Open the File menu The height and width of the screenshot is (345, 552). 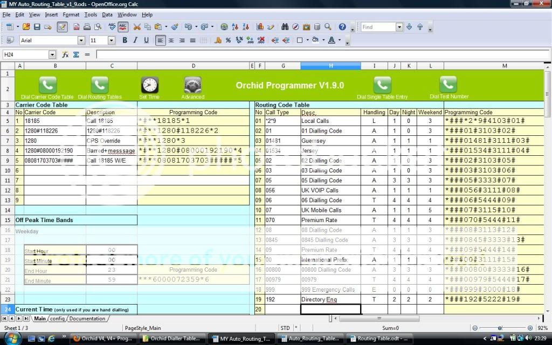point(6,15)
